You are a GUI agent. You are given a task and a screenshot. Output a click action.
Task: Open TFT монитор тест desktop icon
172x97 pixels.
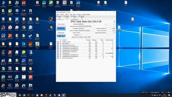[51, 20]
